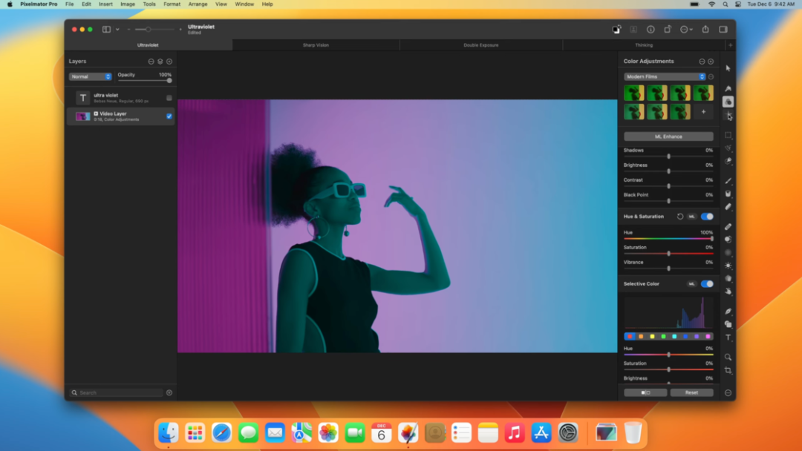The height and width of the screenshot is (451, 802).
Task: Open the Normal blend mode dropdown
Action: click(x=90, y=76)
